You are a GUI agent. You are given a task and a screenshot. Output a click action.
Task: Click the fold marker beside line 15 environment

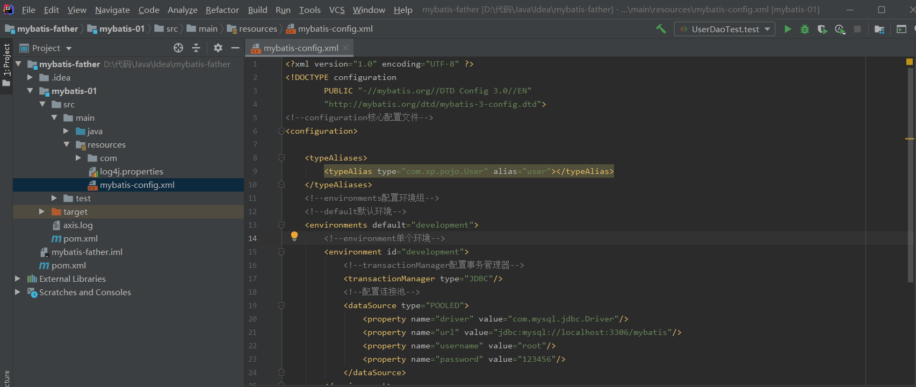click(x=282, y=252)
